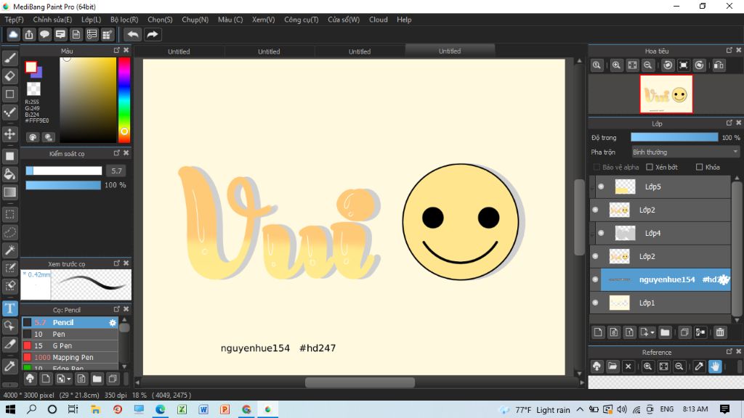Hide the Lớp5 layer
The image size is (744, 418).
point(601,187)
